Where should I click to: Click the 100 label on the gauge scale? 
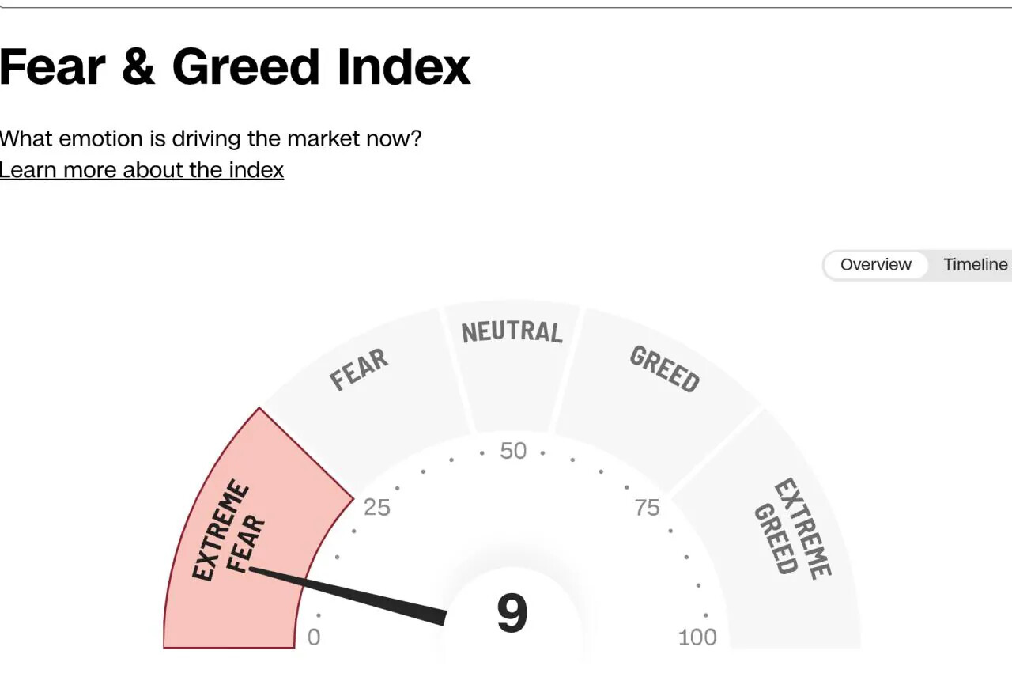(697, 637)
